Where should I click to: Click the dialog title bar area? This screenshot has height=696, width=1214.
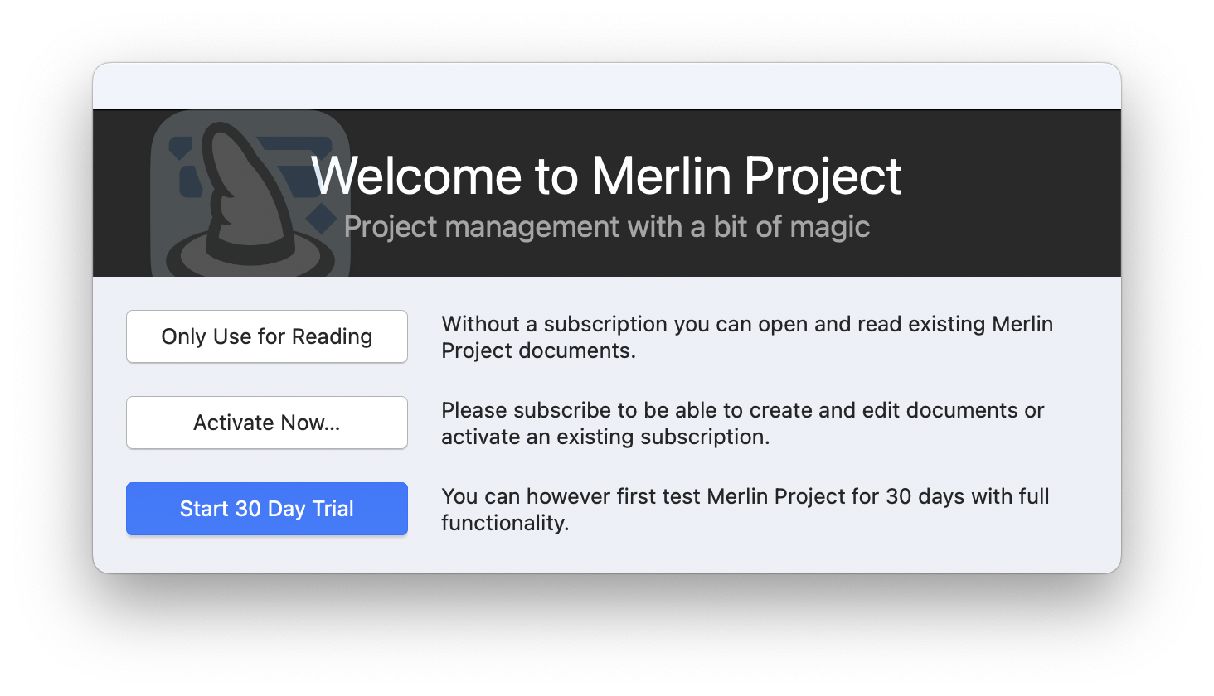coord(607,85)
